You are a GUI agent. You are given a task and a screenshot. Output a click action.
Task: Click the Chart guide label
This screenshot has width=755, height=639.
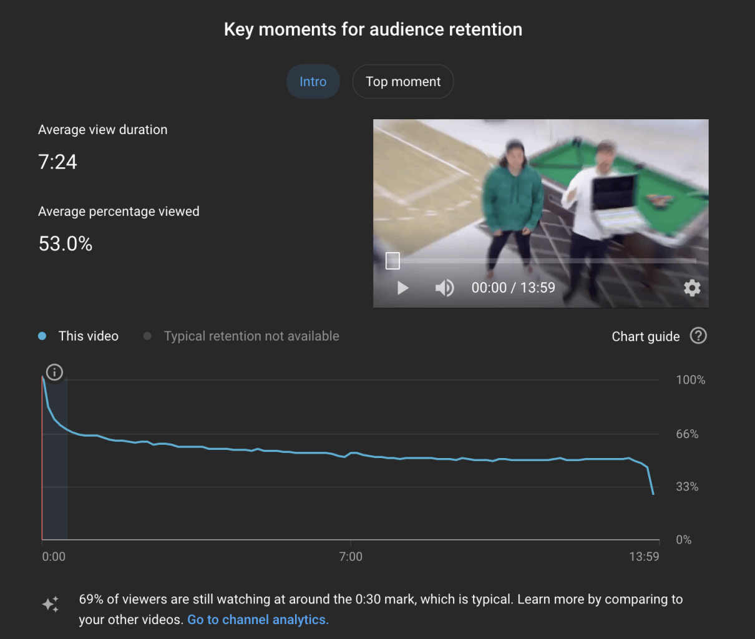tap(646, 336)
